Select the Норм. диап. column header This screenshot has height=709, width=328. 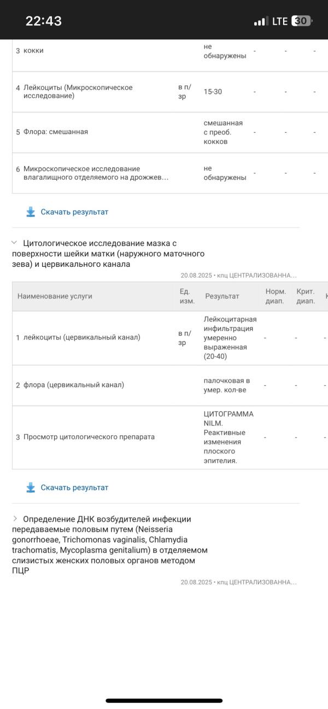pyautogui.click(x=276, y=296)
